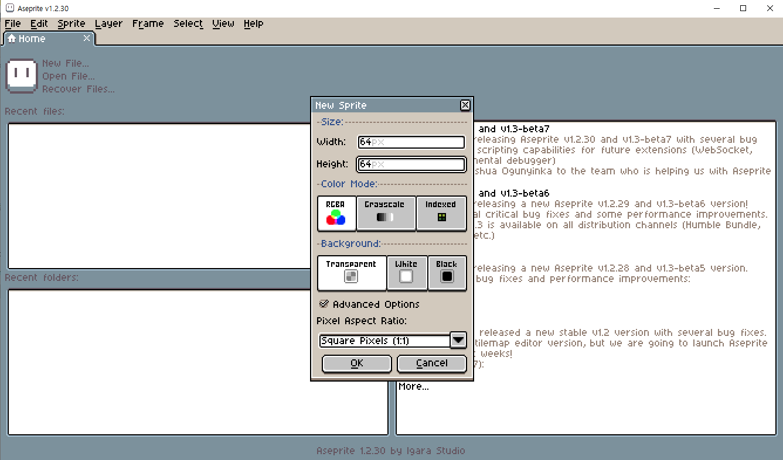Viewport: 783px width, 460px height.
Task: Choose Transparent background option
Action: [352, 273]
